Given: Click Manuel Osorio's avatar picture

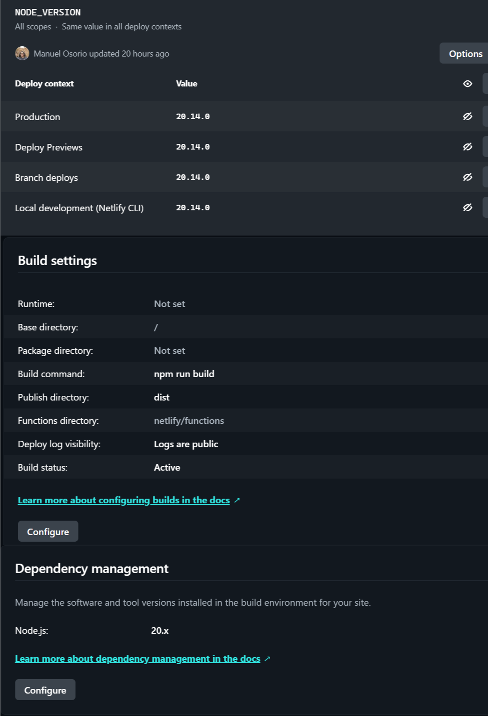Looking at the screenshot, I should pyautogui.click(x=22, y=53).
